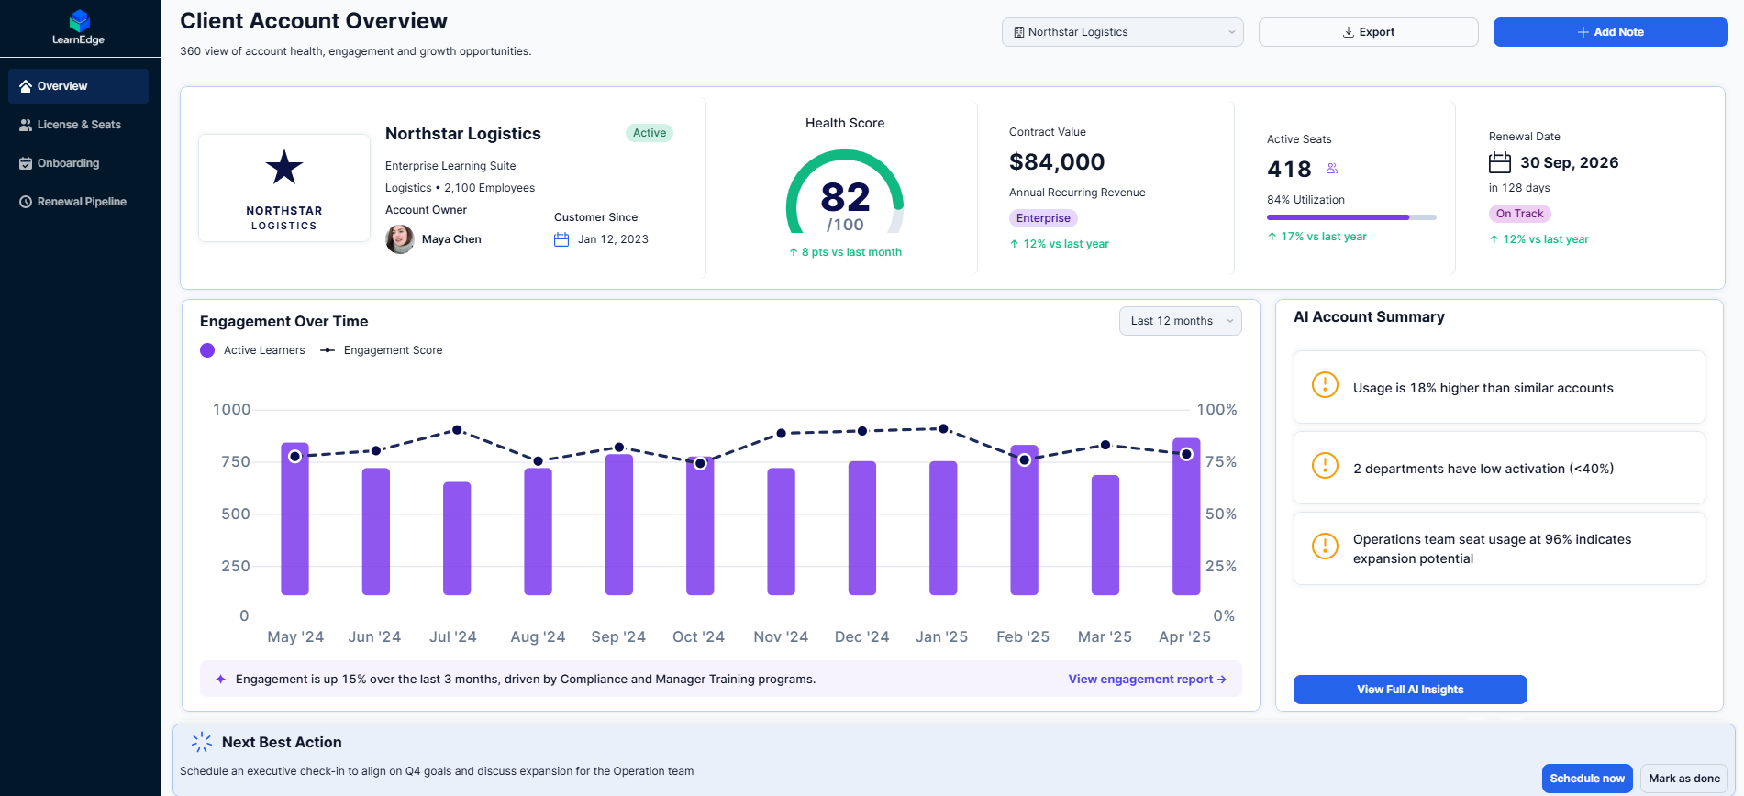Click the warning icon beside low activation insight
Screen dimensions: 1744x796
click(x=1325, y=465)
